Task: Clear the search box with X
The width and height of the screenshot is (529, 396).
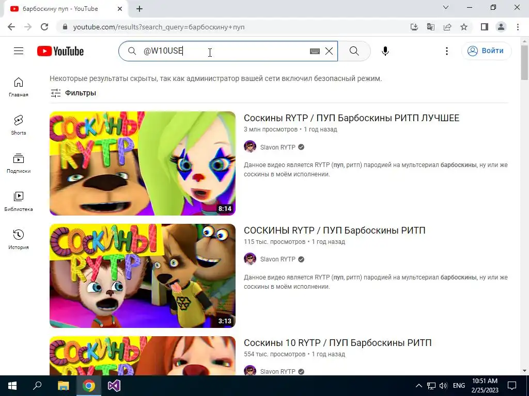Action: click(x=329, y=51)
